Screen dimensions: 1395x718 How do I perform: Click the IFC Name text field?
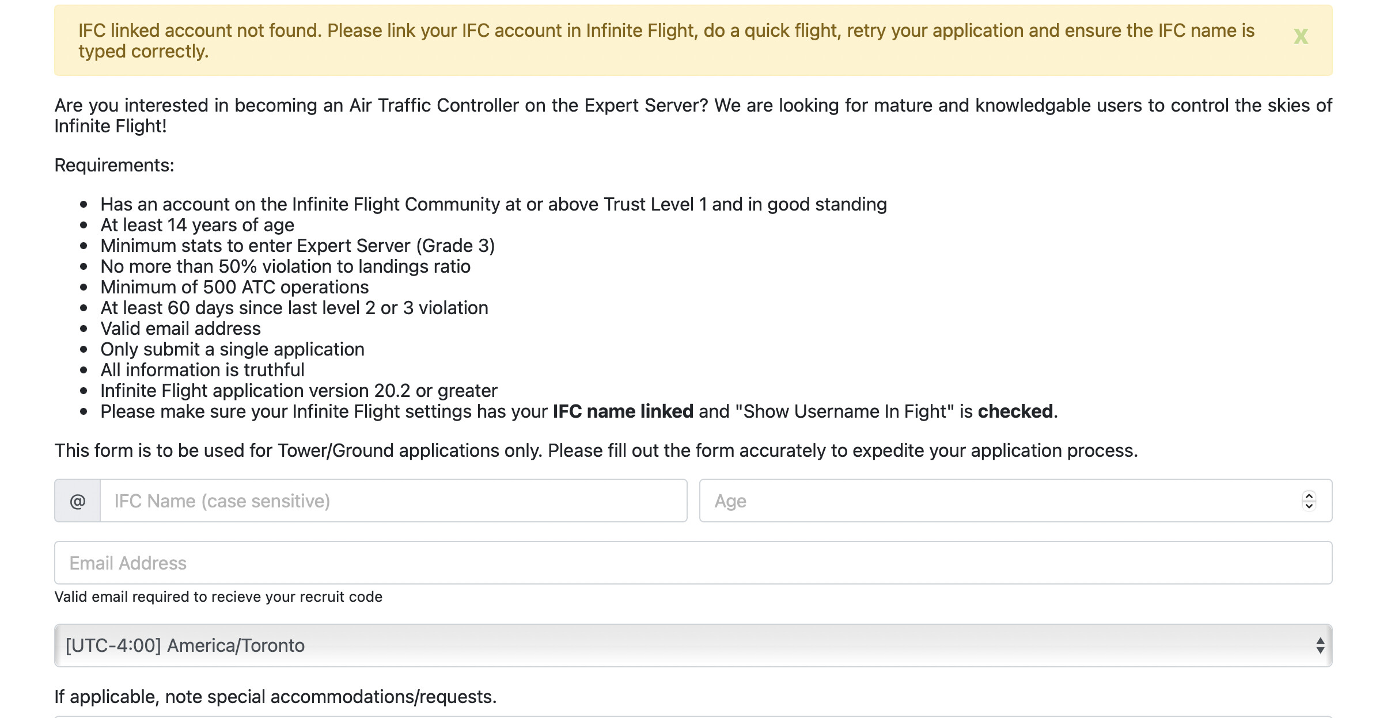393,501
